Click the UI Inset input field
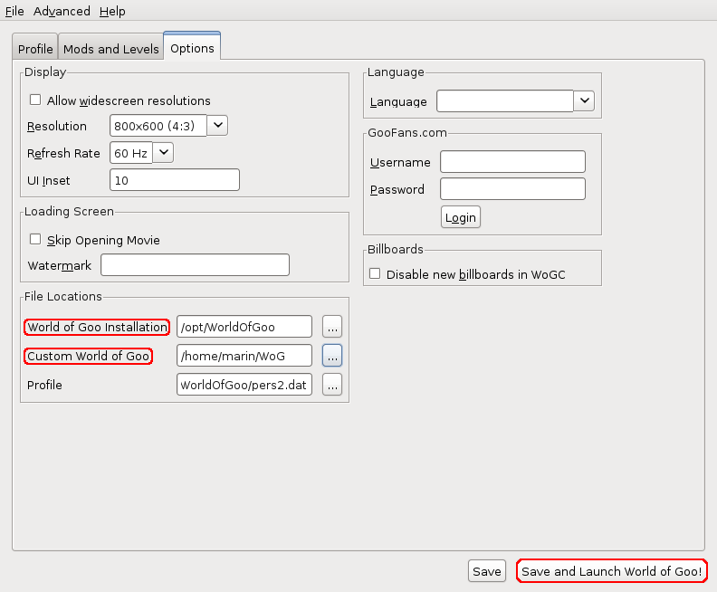The height and width of the screenshot is (592, 717). (174, 180)
